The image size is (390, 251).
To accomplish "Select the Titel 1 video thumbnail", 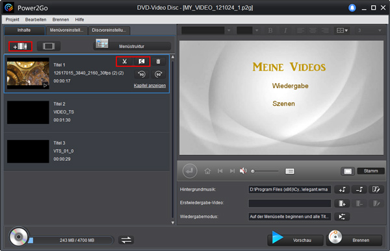I will 28,73.
